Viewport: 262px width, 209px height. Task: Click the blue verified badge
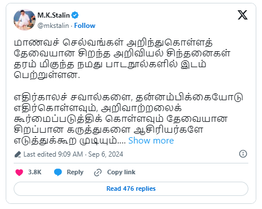point(75,15)
